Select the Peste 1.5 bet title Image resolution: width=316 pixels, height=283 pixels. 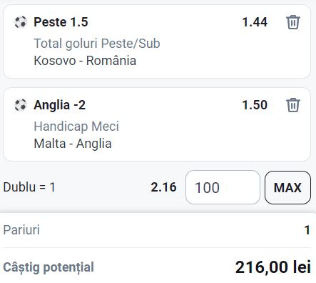click(61, 22)
